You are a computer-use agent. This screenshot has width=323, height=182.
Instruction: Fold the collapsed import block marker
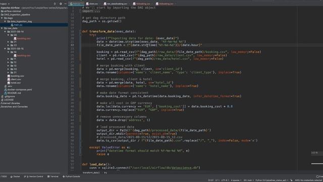point(81,11)
